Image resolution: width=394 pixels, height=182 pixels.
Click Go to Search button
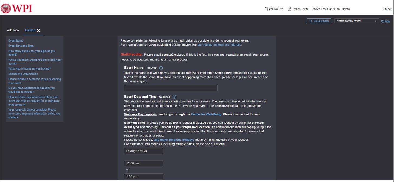point(319,21)
